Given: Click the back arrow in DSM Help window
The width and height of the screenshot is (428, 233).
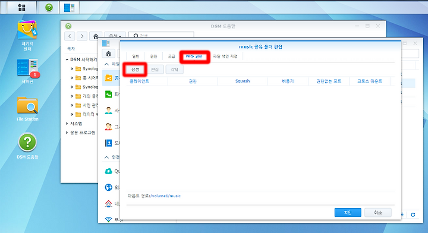Looking at the screenshot, I should [x=70, y=36].
